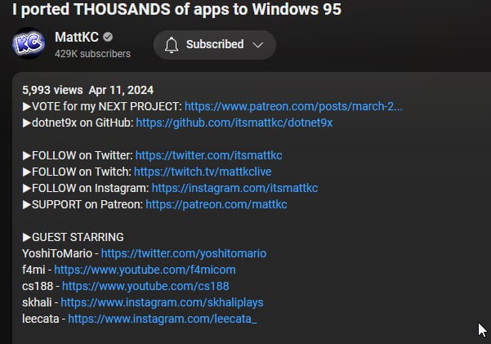Screen dimensions: 491x344
Task: Click the Subscribed button label
Action: (215, 44)
